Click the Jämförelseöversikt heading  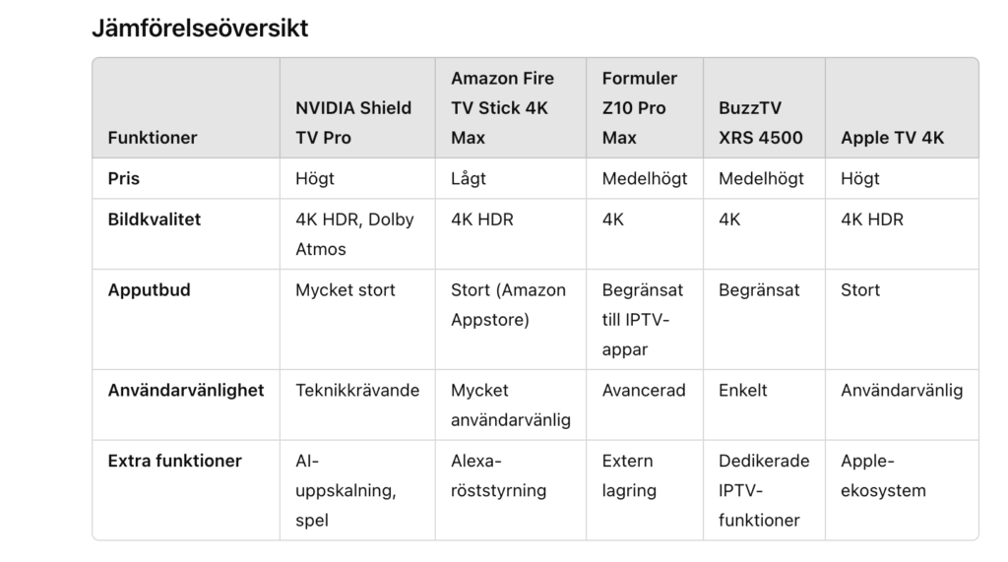tap(200, 29)
